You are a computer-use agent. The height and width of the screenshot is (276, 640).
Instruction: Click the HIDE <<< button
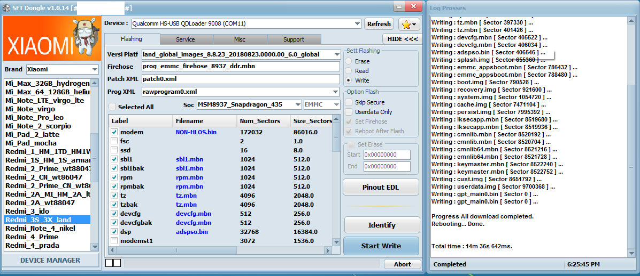pyautogui.click(x=402, y=39)
